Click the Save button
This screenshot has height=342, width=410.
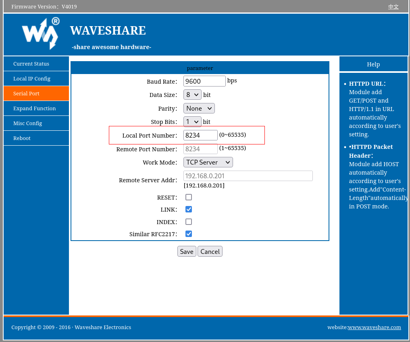[x=187, y=251]
